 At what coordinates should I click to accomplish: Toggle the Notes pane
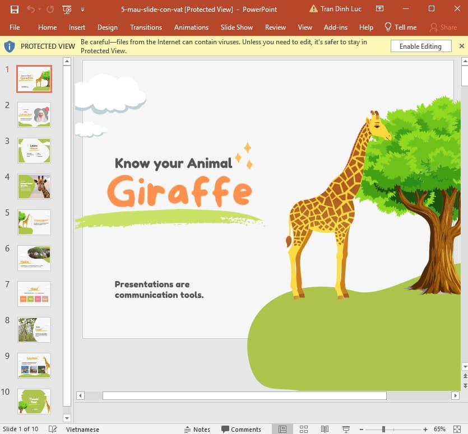(197, 429)
